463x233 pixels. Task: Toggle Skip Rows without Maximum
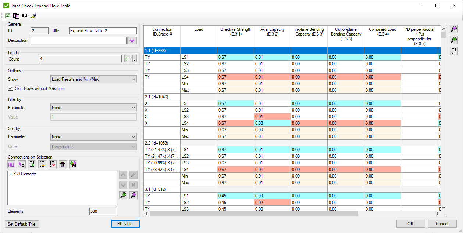coord(10,88)
